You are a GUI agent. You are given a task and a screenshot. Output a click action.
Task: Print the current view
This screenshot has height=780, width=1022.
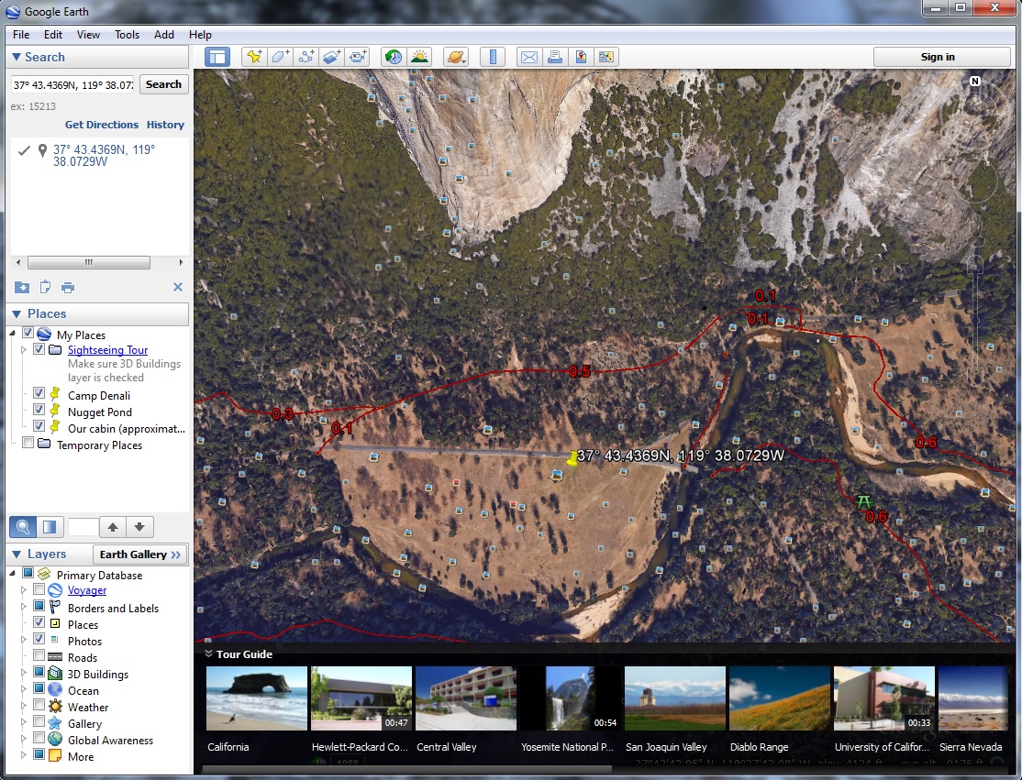(x=555, y=58)
